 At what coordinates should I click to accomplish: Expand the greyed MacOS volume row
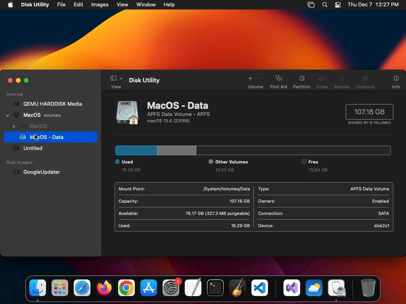(14, 126)
